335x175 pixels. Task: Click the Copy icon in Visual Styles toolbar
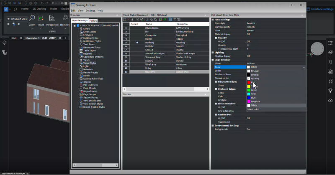[151, 19]
